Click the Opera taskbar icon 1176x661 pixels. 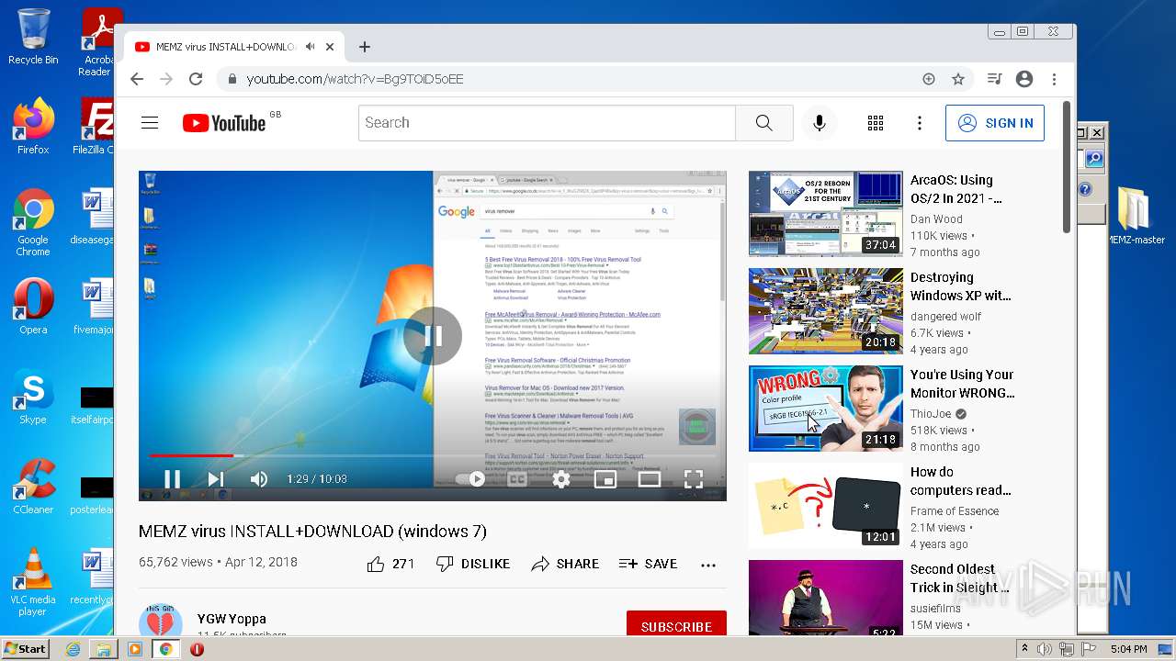(x=197, y=649)
